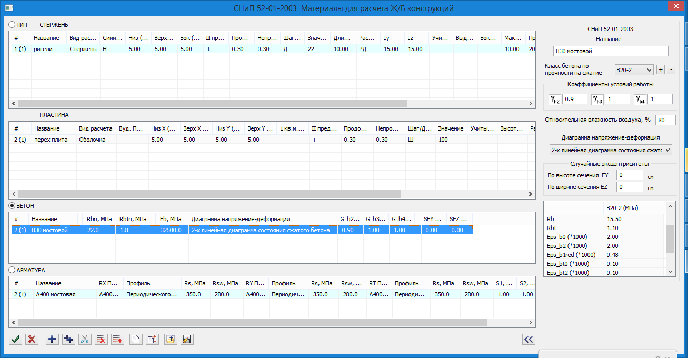Add a new row with blue plus icon
This screenshot has height=358, width=688.
point(52,339)
